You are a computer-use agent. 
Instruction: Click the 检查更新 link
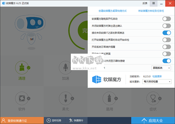(157, 76)
